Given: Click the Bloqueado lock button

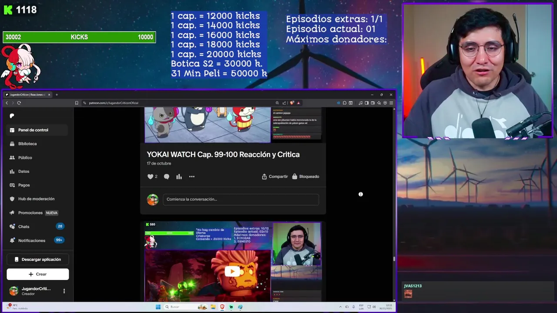Looking at the screenshot, I should (305, 176).
